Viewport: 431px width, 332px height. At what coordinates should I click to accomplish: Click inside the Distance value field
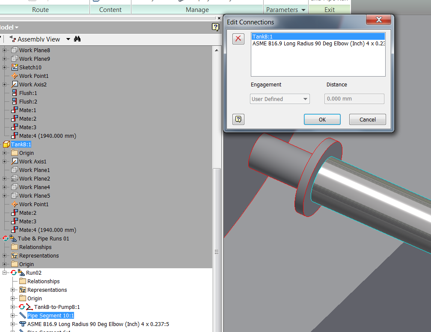354,99
